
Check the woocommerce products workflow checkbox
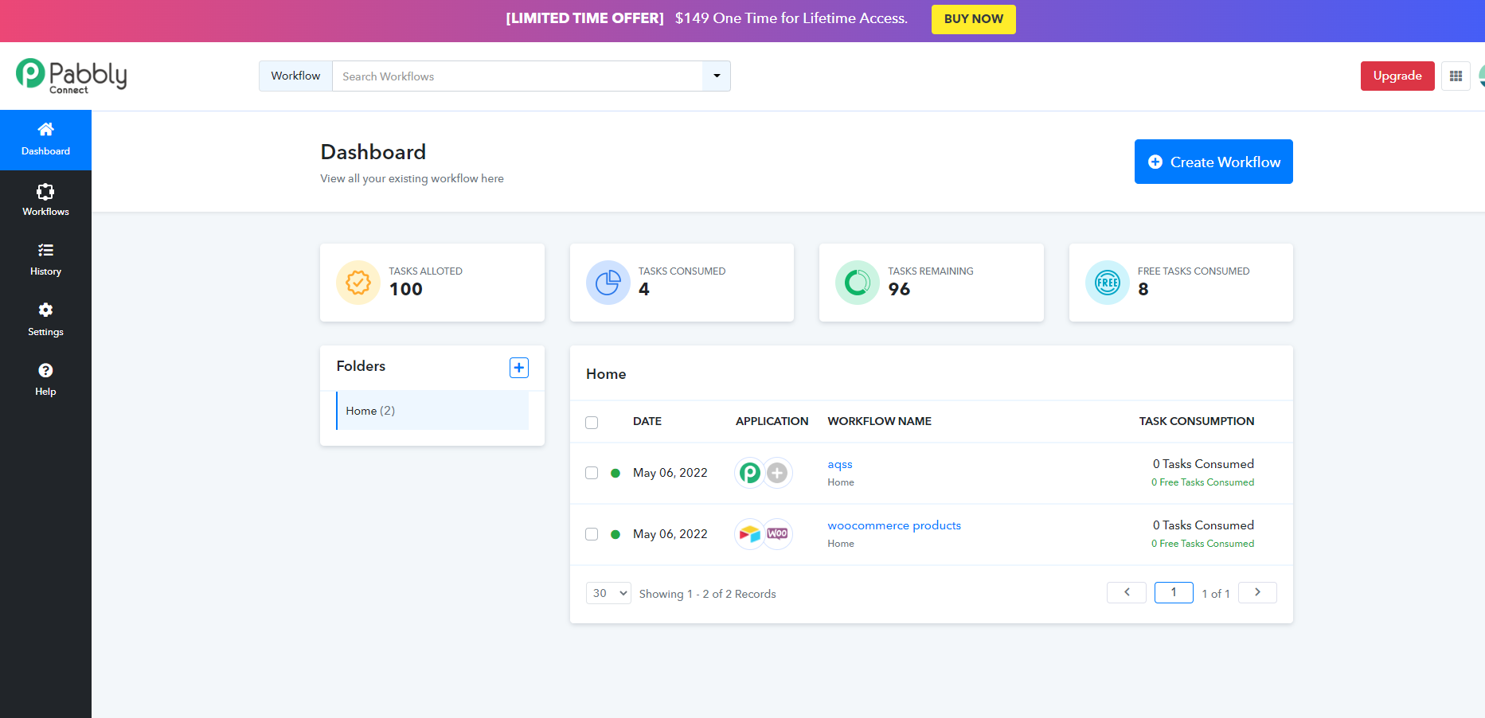(x=592, y=534)
